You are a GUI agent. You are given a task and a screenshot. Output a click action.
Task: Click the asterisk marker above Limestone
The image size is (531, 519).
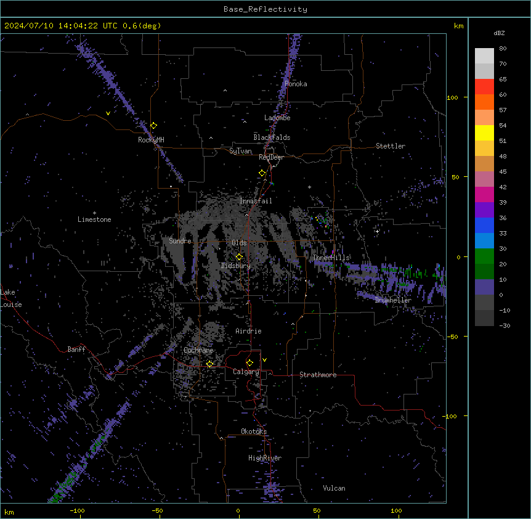pos(94,213)
